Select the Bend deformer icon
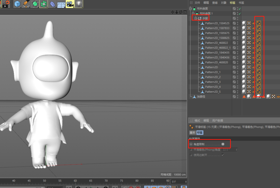 point(53,4)
